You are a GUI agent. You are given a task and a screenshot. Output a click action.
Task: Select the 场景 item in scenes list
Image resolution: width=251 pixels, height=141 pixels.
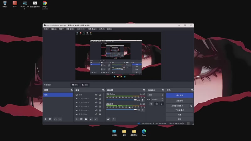[58, 95]
